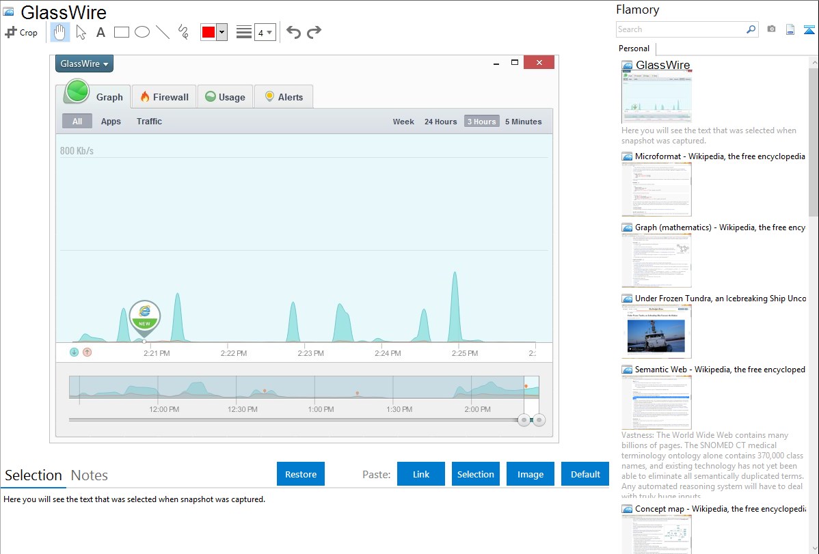Click the 1:30 PM label on overview timeline
The image size is (819, 554).
pos(399,409)
